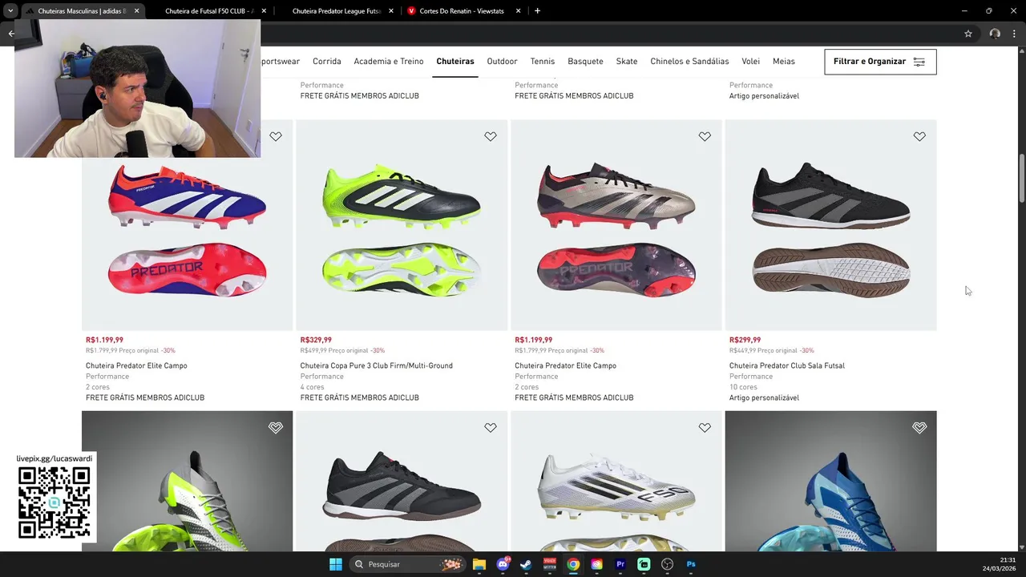This screenshot has width=1026, height=577.
Task: Open the tab search dropdown arrow
Action: click(x=10, y=11)
